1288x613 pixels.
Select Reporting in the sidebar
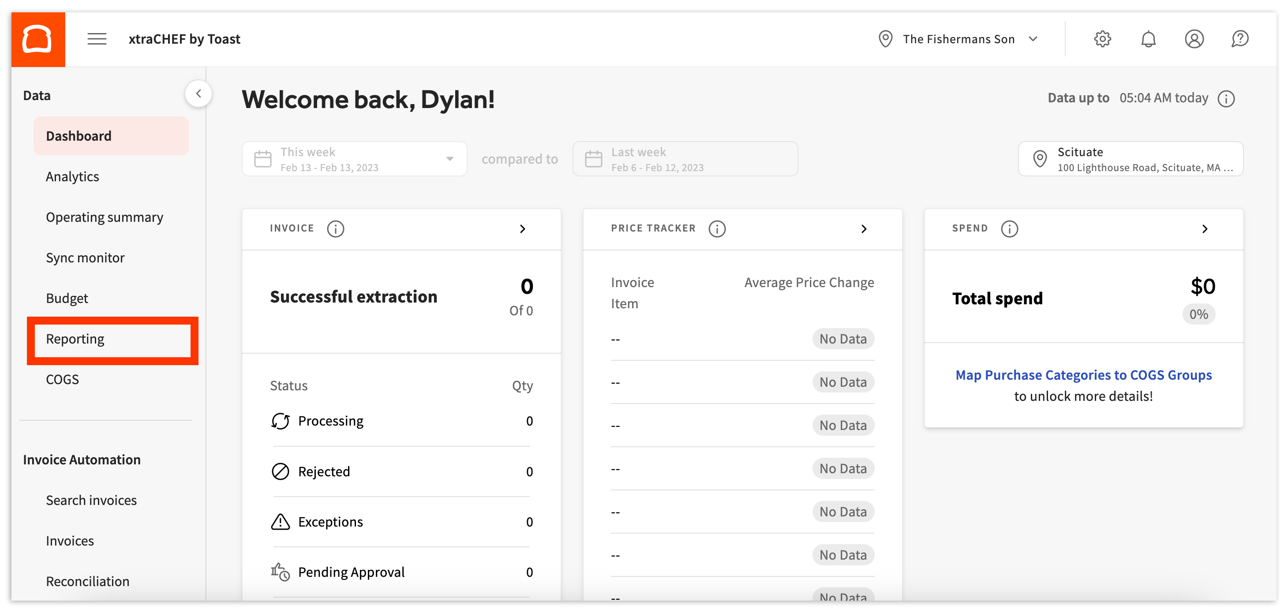pos(75,339)
